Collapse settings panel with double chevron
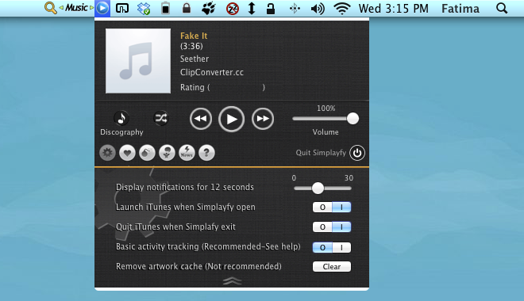Image resolution: width=524 pixels, height=301 pixels. click(232, 281)
